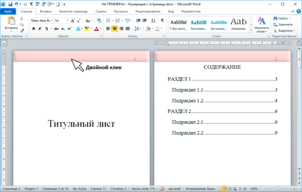Activate the Format Painter brush
The width and height of the screenshot is (302, 192).
pyautogui.click(x=22, y=30)
